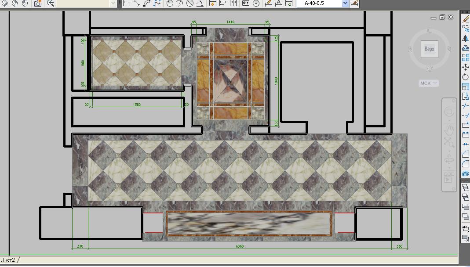This screenshot has height=267, width=470.
Task: Click the Dimension update tool
Action: tap(289, 3)
